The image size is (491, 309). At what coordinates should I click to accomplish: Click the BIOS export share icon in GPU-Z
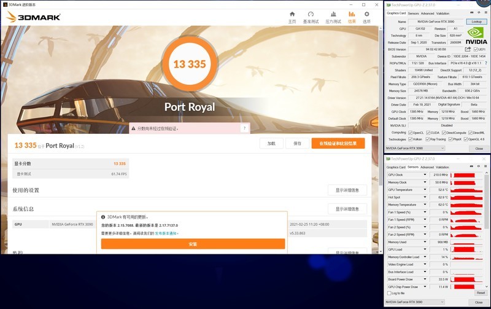tap(468, 49)
